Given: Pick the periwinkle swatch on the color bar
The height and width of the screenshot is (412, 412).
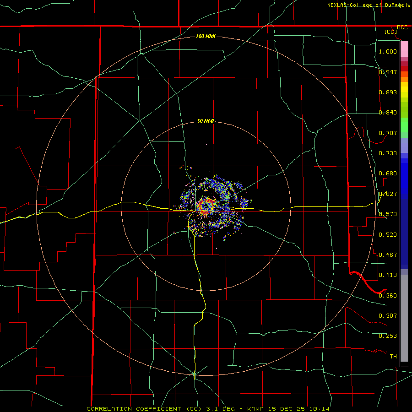Looking at the screenshot, I should [404, 145].
